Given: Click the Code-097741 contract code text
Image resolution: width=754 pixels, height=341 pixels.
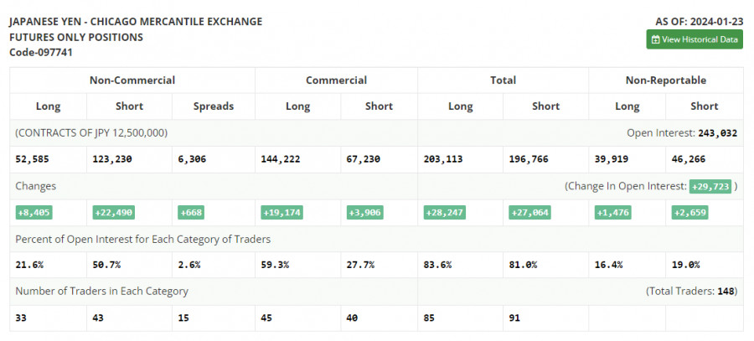Looking at the screenshot, I should point(41,52).
